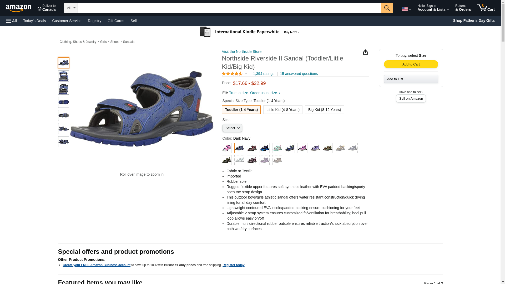
Task: Click the share icon
Action: click(x=365, y=52)
